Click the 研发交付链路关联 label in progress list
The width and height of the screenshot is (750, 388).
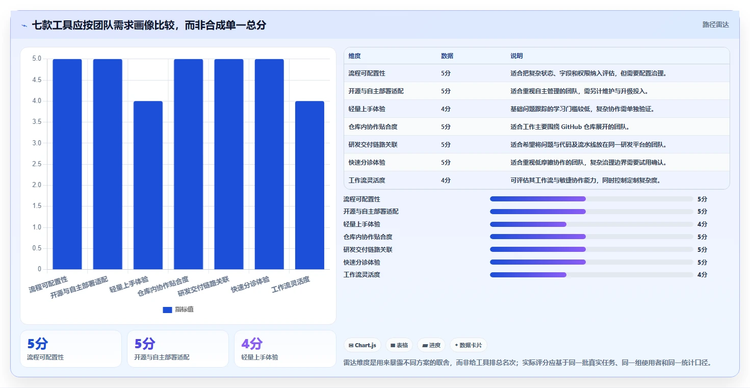(x=368, y=250)
